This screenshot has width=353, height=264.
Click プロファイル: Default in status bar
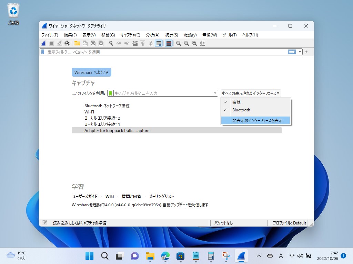tap(290, 223)
